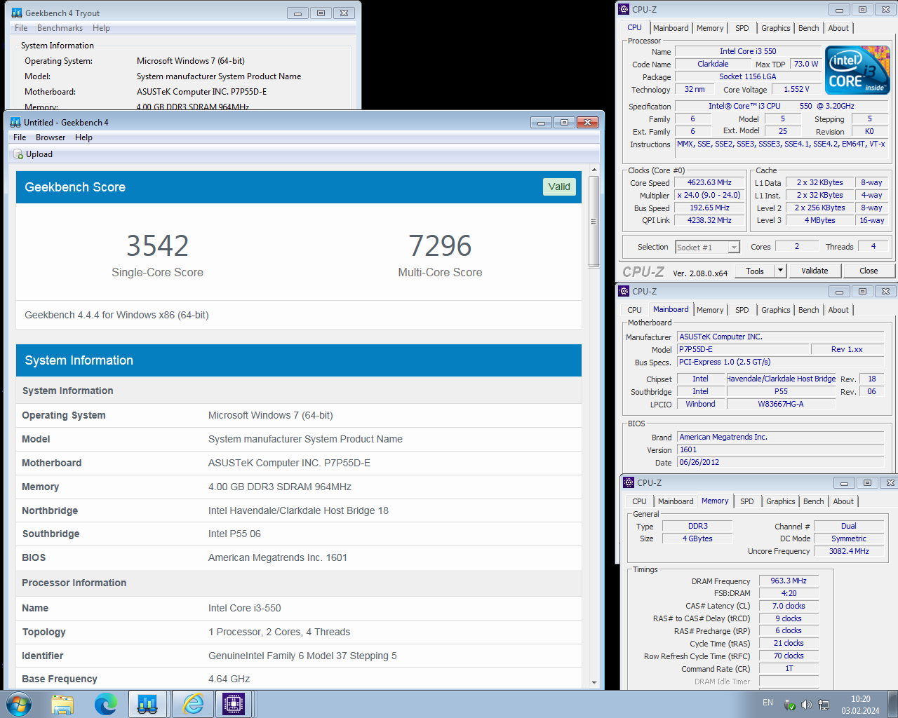Open Windows Explorer from the taskbar
Image resolution: width=898 pixels, height=718 pixels.
coord(62,704)
